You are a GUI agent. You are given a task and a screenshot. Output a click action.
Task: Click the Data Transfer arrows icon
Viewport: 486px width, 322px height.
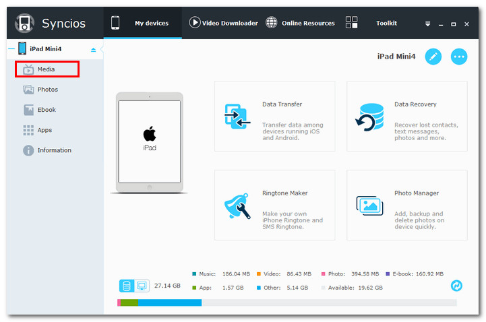[x=237, y=117]
